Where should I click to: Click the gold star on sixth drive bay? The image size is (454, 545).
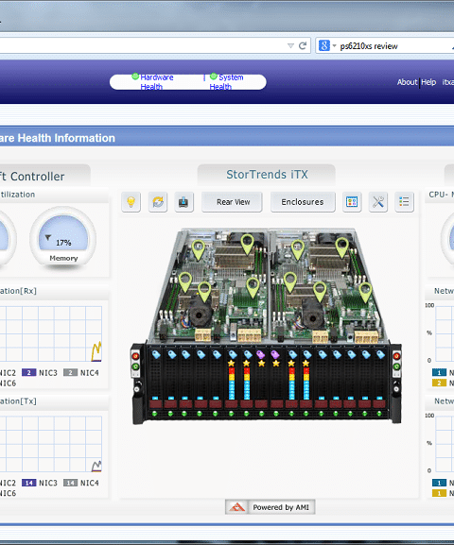231,364
